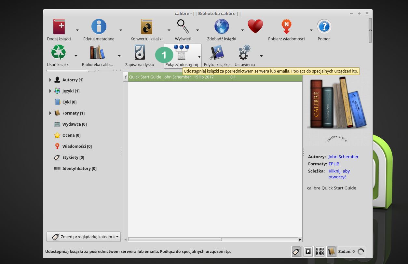The width and height of the screenshot is (408, 264).
Task: Open Edytuj metadane info icon
Action: 99,27
